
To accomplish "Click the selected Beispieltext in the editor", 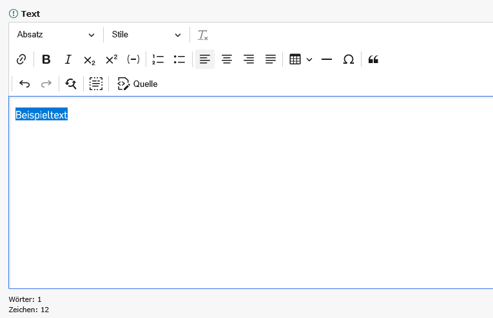I will [x=41, y=115].
